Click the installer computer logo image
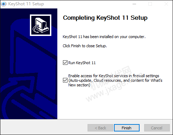Viewport: 173px width, 135px height. 40,25
